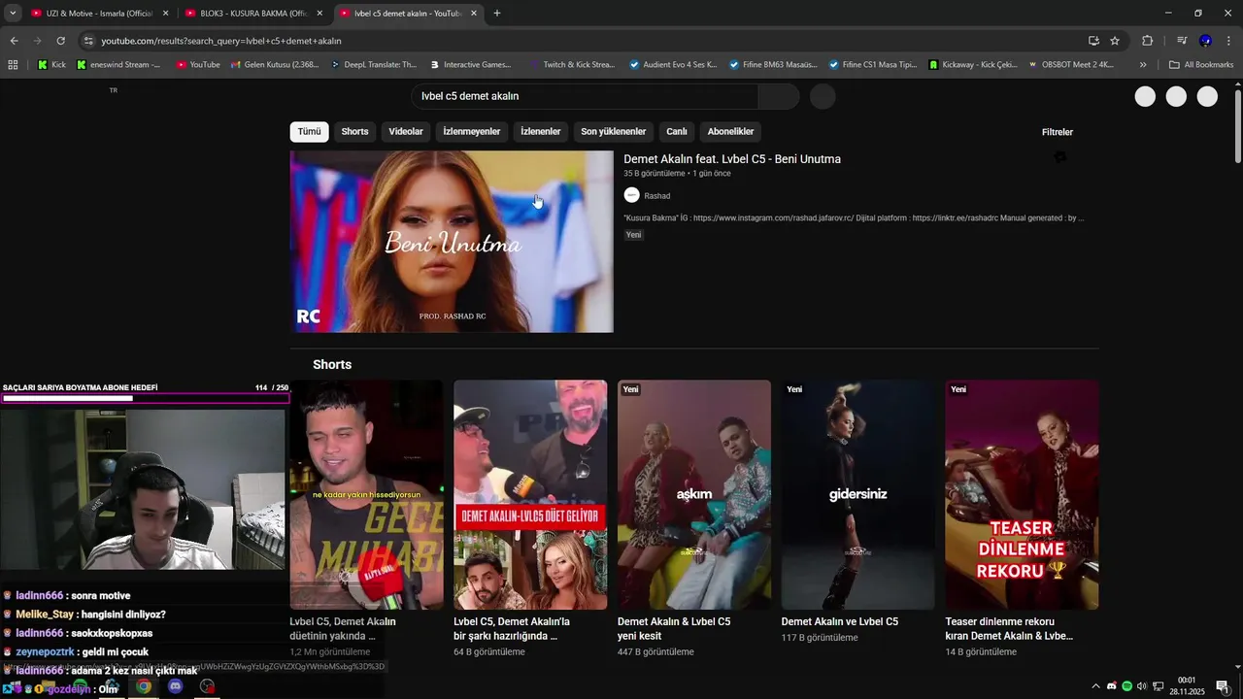Open short 'Lvbel C5, Demet Akalın düetinin yakında'
The image size is (1243, 699).
click(x=366, y=495)
